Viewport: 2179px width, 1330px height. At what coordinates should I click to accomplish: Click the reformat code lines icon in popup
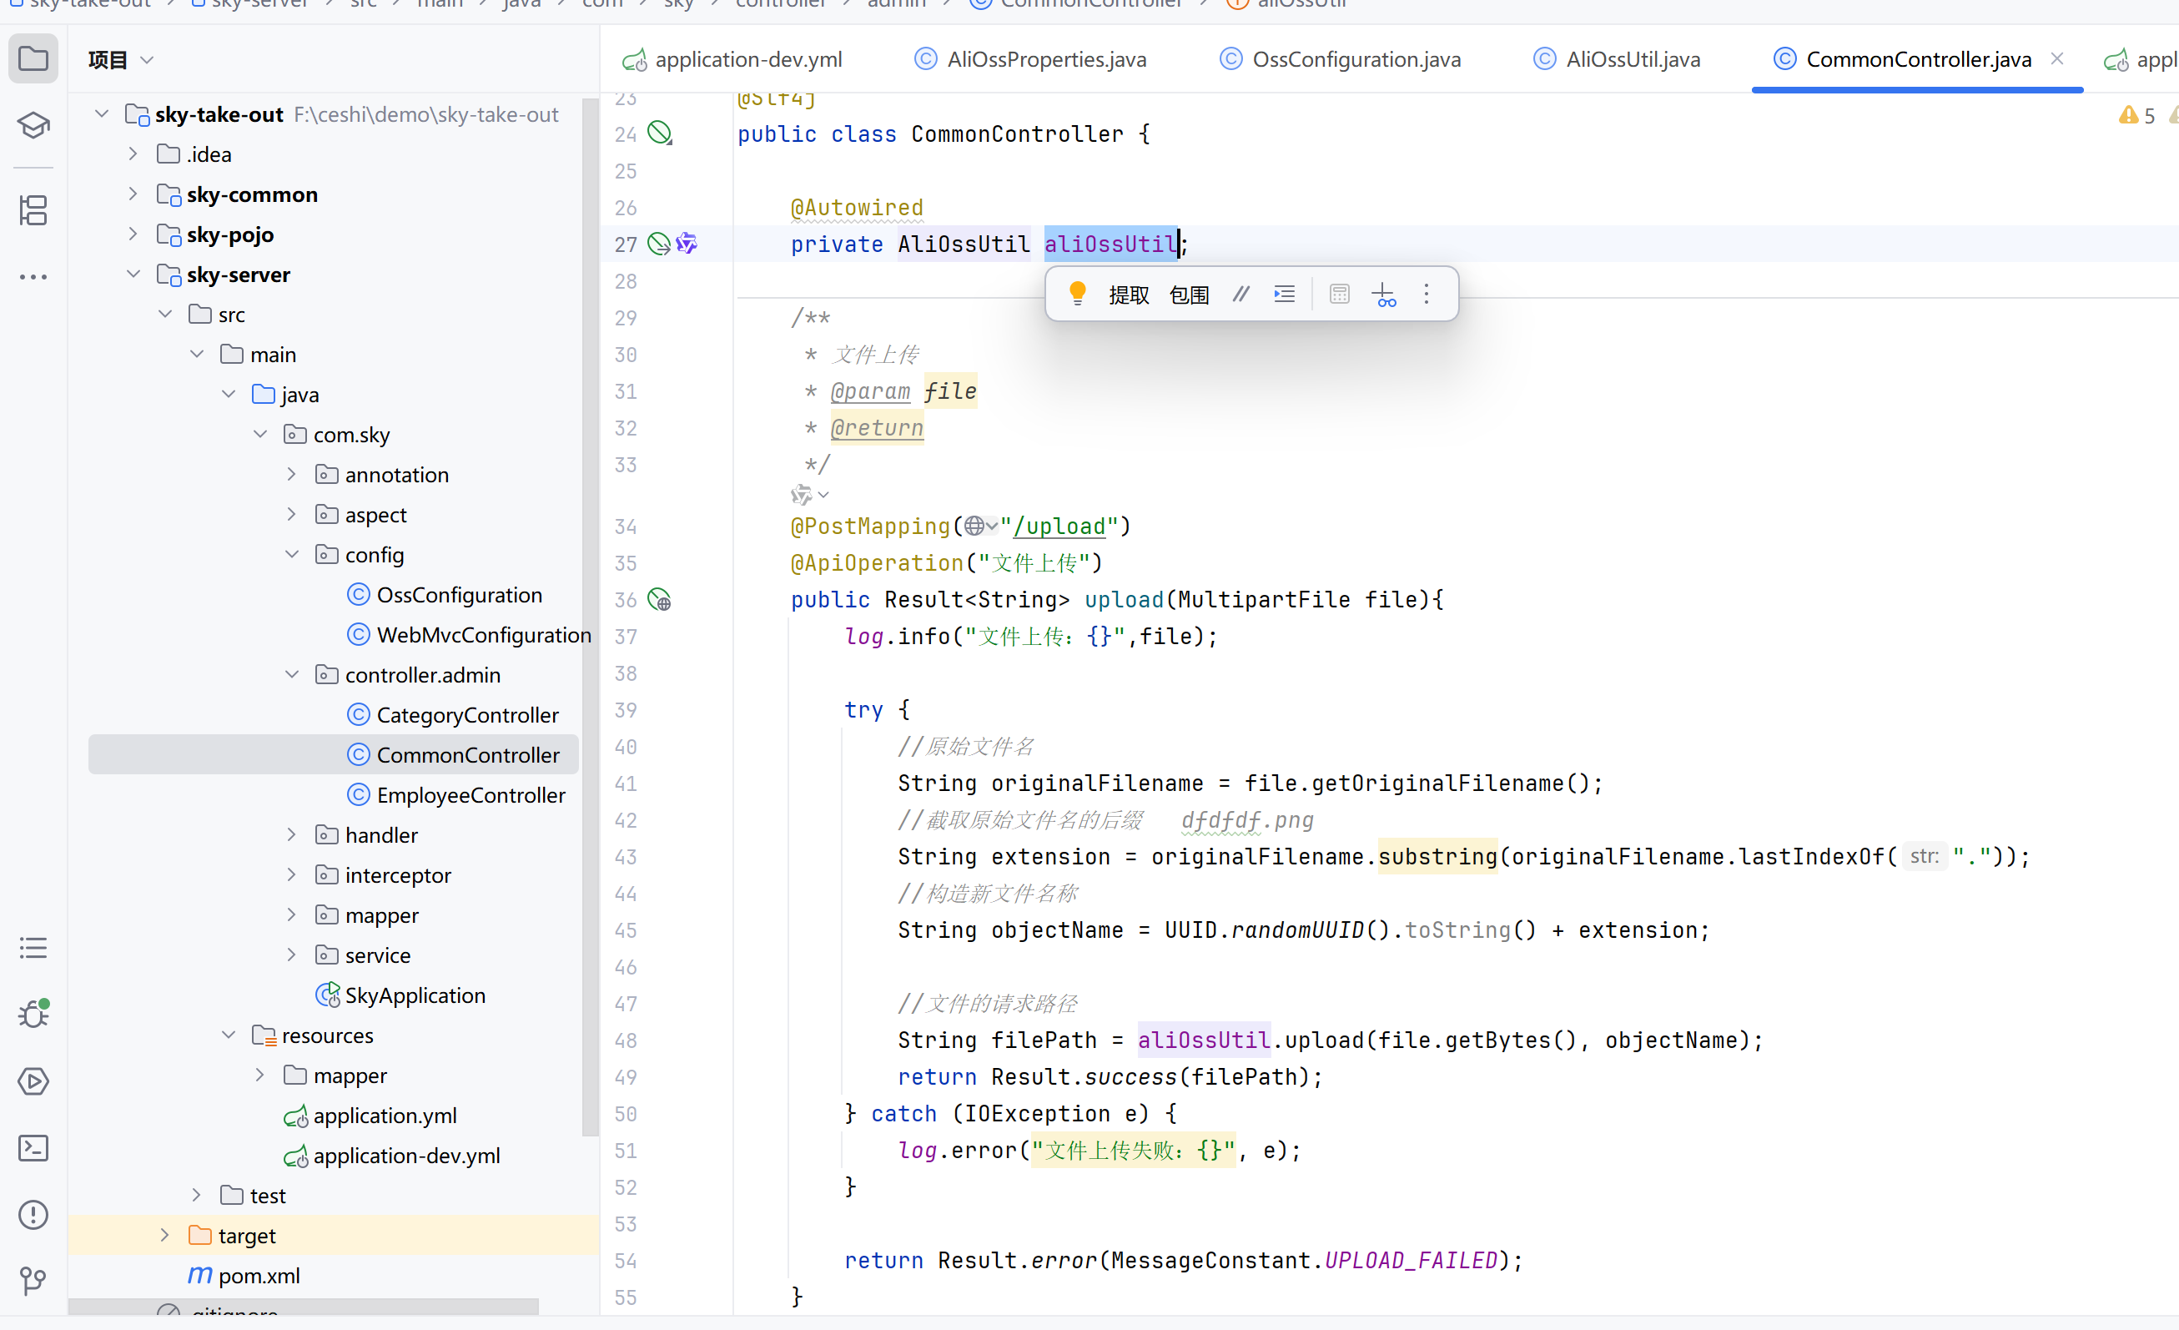coord(1284,294)
